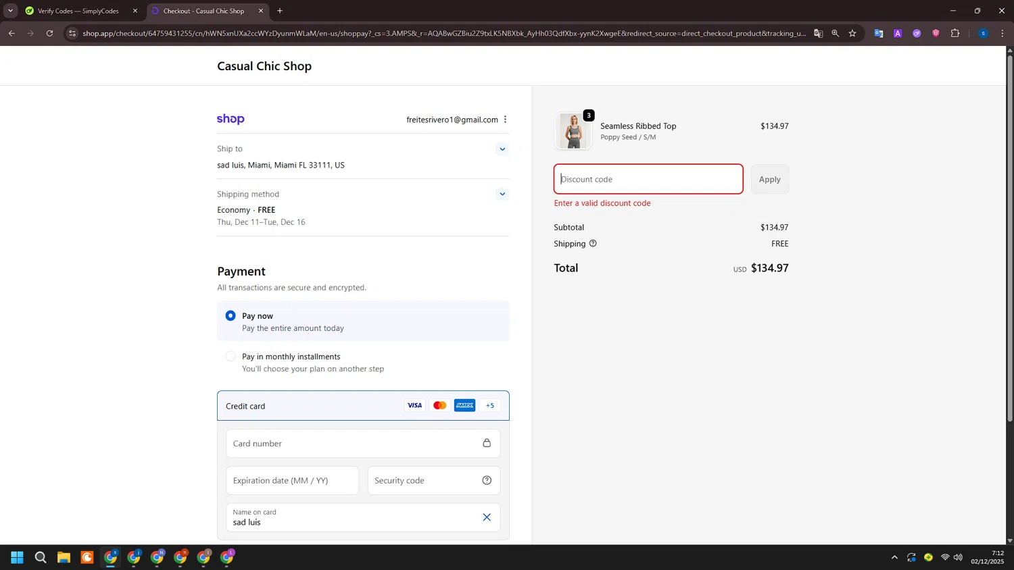Screen dimensions: 1014x570
Task: Show security code help icon
Action: pos(487,480)
